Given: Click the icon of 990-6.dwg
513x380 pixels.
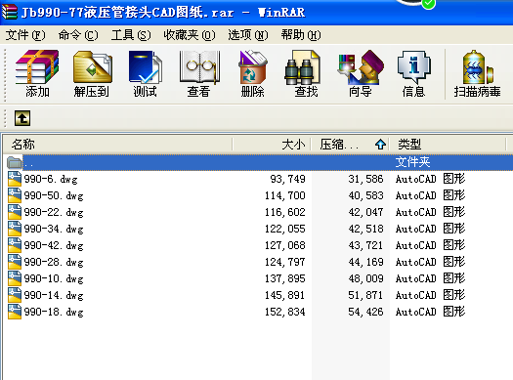Looking at the screenshot, I should (15, 179).
